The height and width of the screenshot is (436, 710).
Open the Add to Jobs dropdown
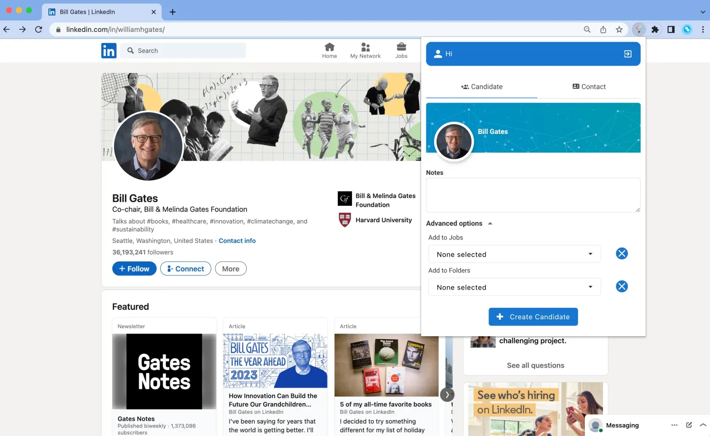click(x=514, y=254)
